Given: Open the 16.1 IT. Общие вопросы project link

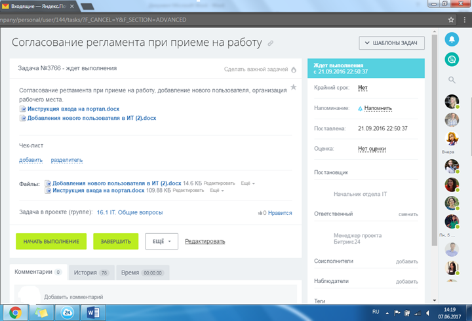Looking at the screenshot, I should point(130,212).
